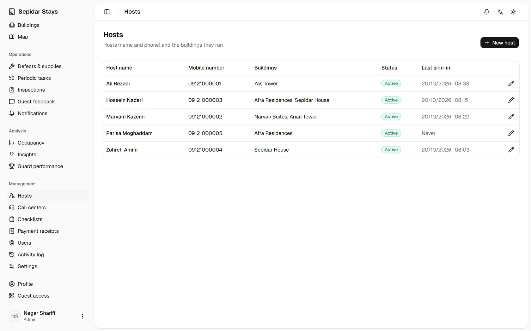Open Defects & supplies
This screenshot has width=531, height=331.
pyautogui.click(x=47, y=66)
